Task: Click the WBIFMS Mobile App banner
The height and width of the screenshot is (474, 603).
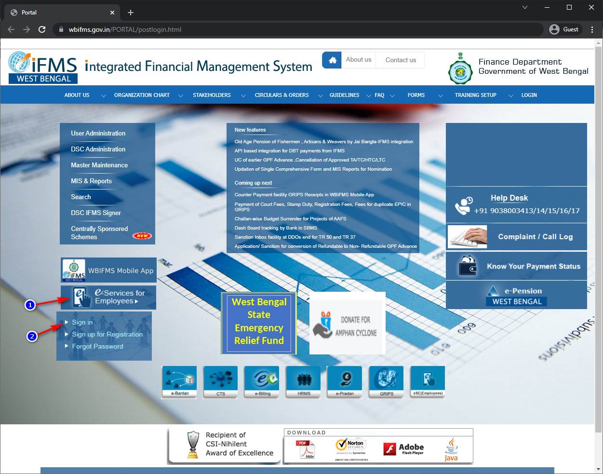Action: click(107, 270)
